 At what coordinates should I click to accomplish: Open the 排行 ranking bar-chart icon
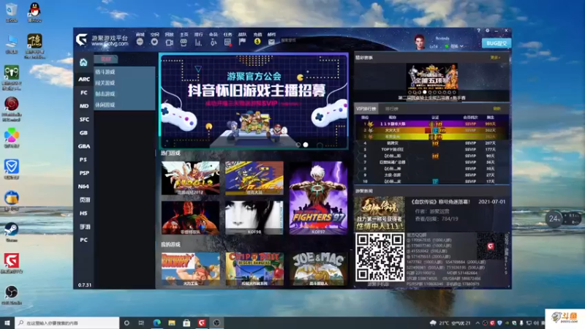coord(198,42)
